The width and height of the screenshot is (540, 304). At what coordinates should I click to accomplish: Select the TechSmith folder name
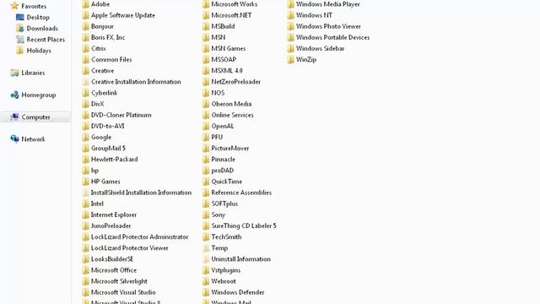[x=226, y=236]
